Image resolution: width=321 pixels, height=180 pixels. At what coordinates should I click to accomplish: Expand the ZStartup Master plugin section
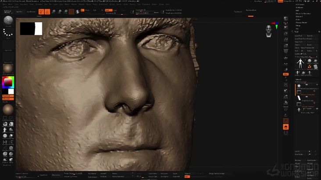pos(301,23)
